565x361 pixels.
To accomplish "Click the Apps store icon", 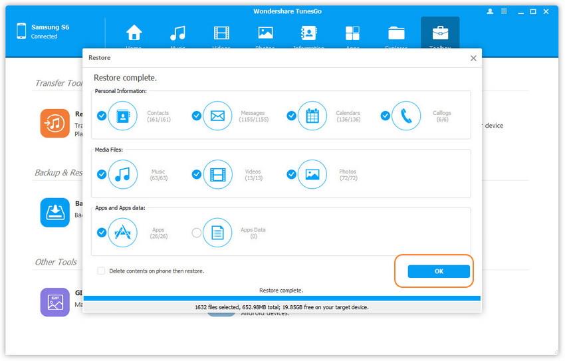I will pos(122,233).
